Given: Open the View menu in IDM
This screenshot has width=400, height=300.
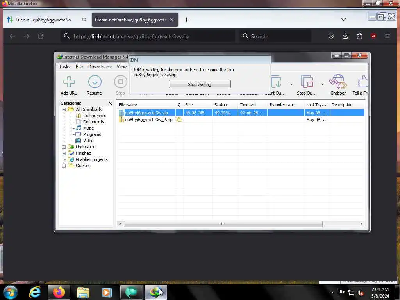Looking at the screenshot, I should click(x=122, y=67).
